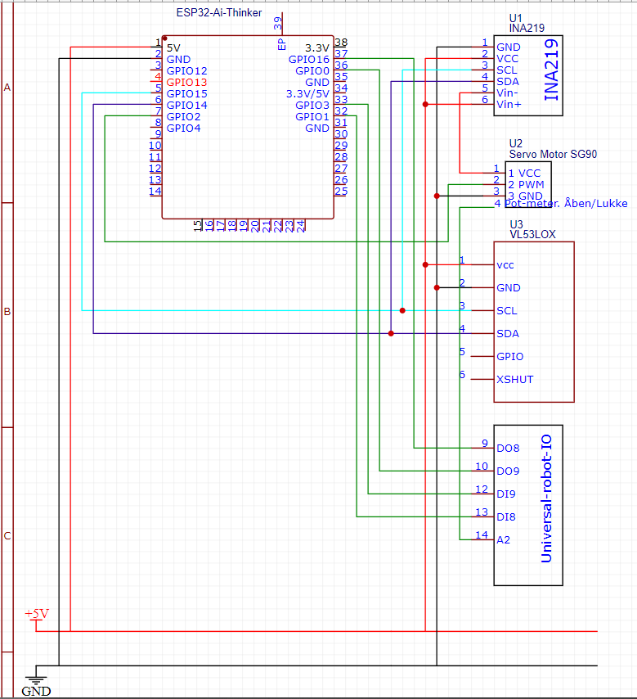Select frame row marker A

pos(7,88)
